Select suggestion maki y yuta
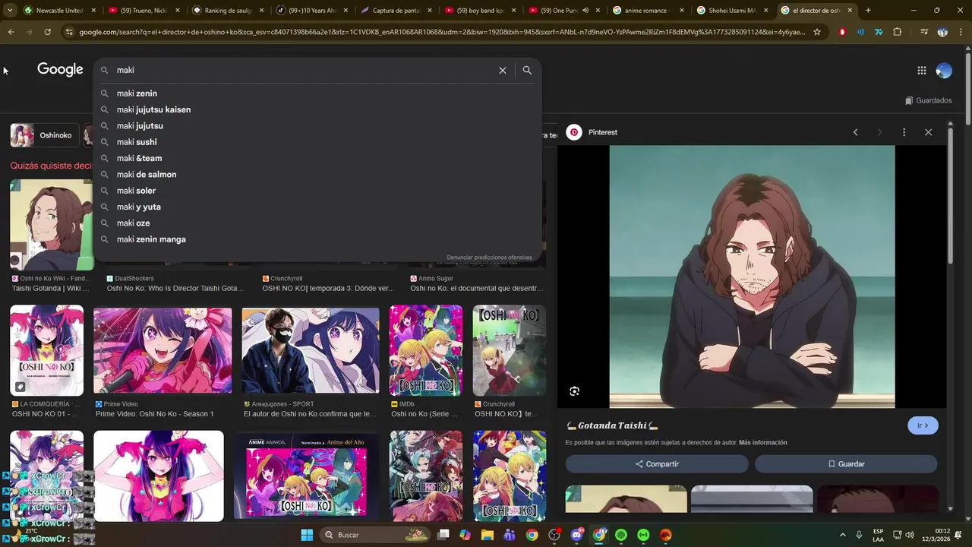This screenshot has width=972, height=547. click(317, 207)
